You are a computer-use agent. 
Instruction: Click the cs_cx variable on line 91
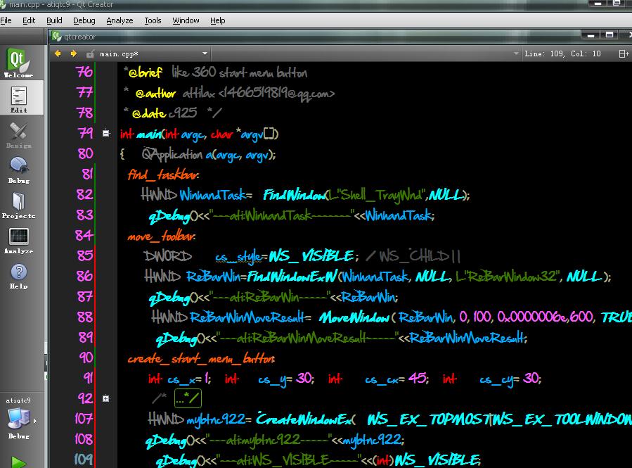click(x=382, y=379)
